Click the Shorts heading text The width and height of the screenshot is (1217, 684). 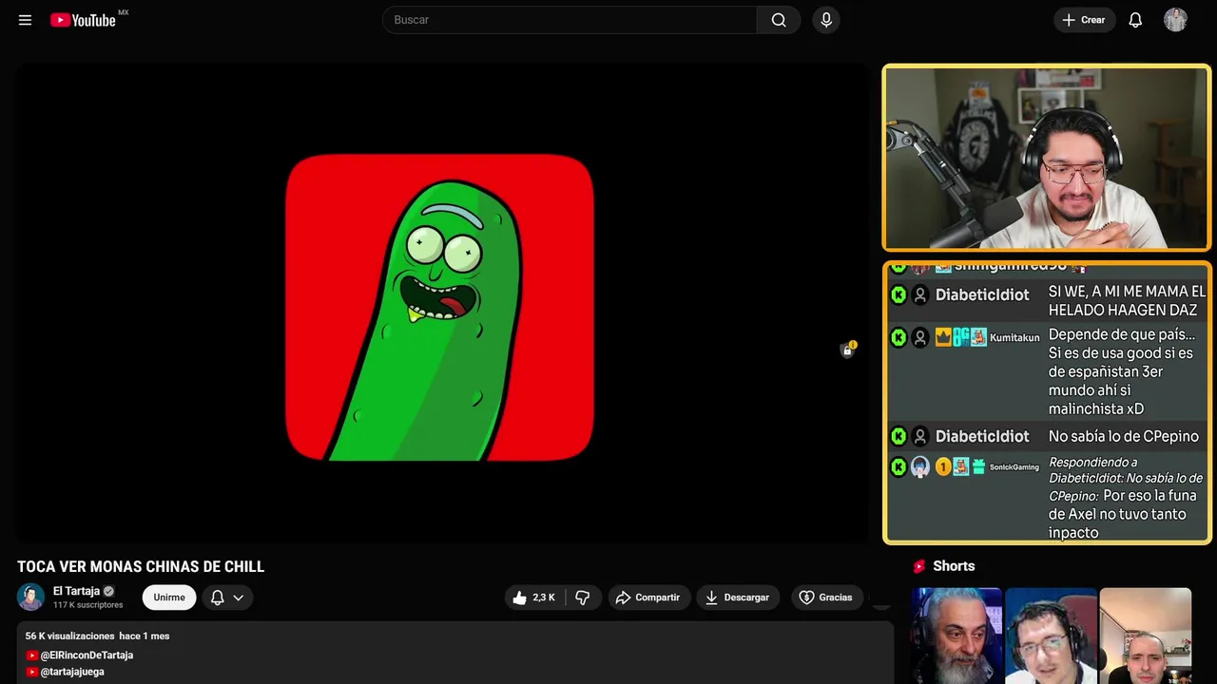[x=954, y=566]
